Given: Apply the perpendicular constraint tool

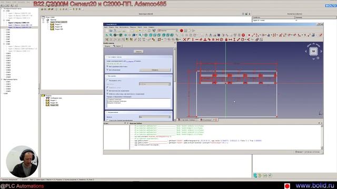Looking at the screenshot, I should pyautogui.click(x=205, y=39).
